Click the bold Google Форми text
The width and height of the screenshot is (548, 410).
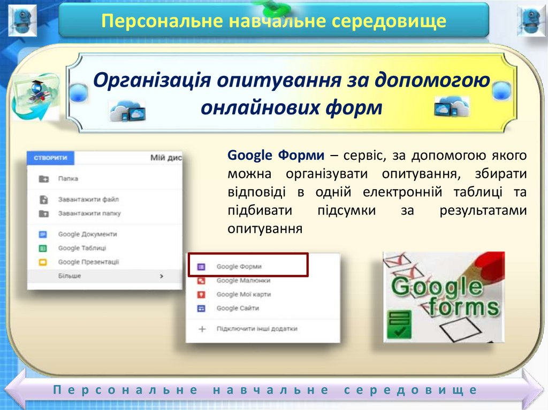(x=276, y=155)
